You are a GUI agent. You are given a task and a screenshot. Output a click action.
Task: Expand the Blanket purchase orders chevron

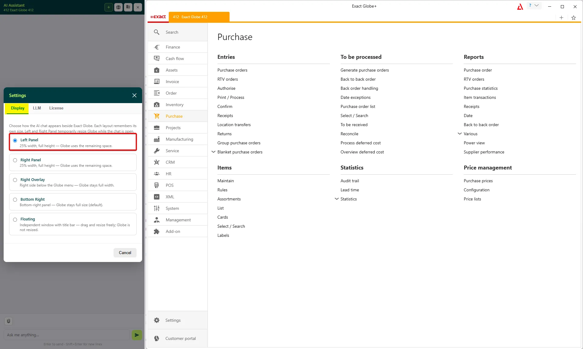(213, 152)
